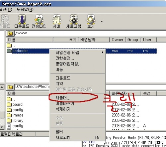
Task: Click the config file document icon
Action: (9, 126)
